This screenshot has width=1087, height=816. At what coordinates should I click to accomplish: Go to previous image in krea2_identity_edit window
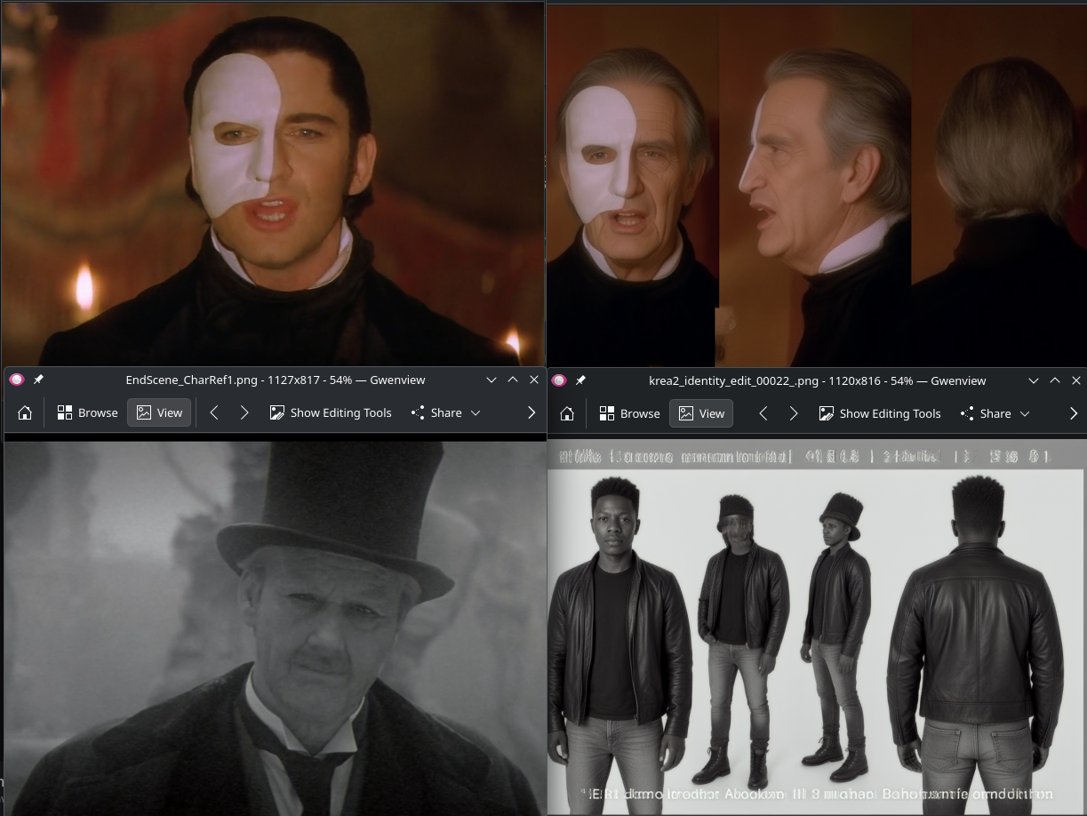tap(763, 413)
